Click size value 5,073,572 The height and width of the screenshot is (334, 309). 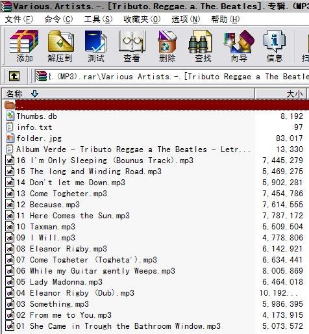(282, 326)
